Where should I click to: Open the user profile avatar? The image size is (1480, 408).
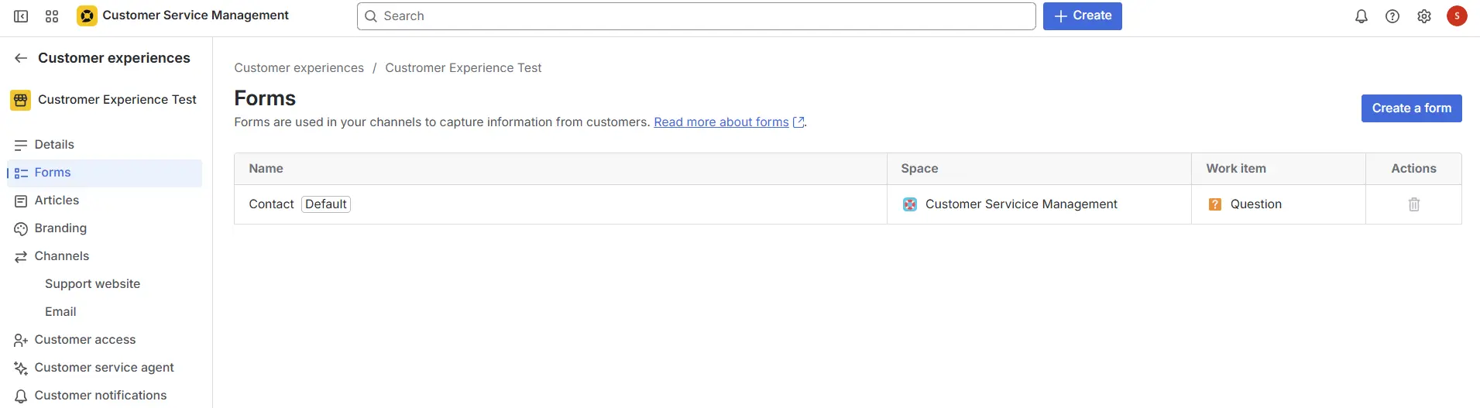click(1456, 16)
